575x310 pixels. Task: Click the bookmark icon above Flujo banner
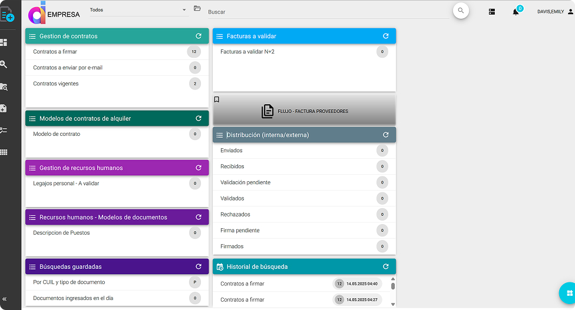(x=217, y=99)
